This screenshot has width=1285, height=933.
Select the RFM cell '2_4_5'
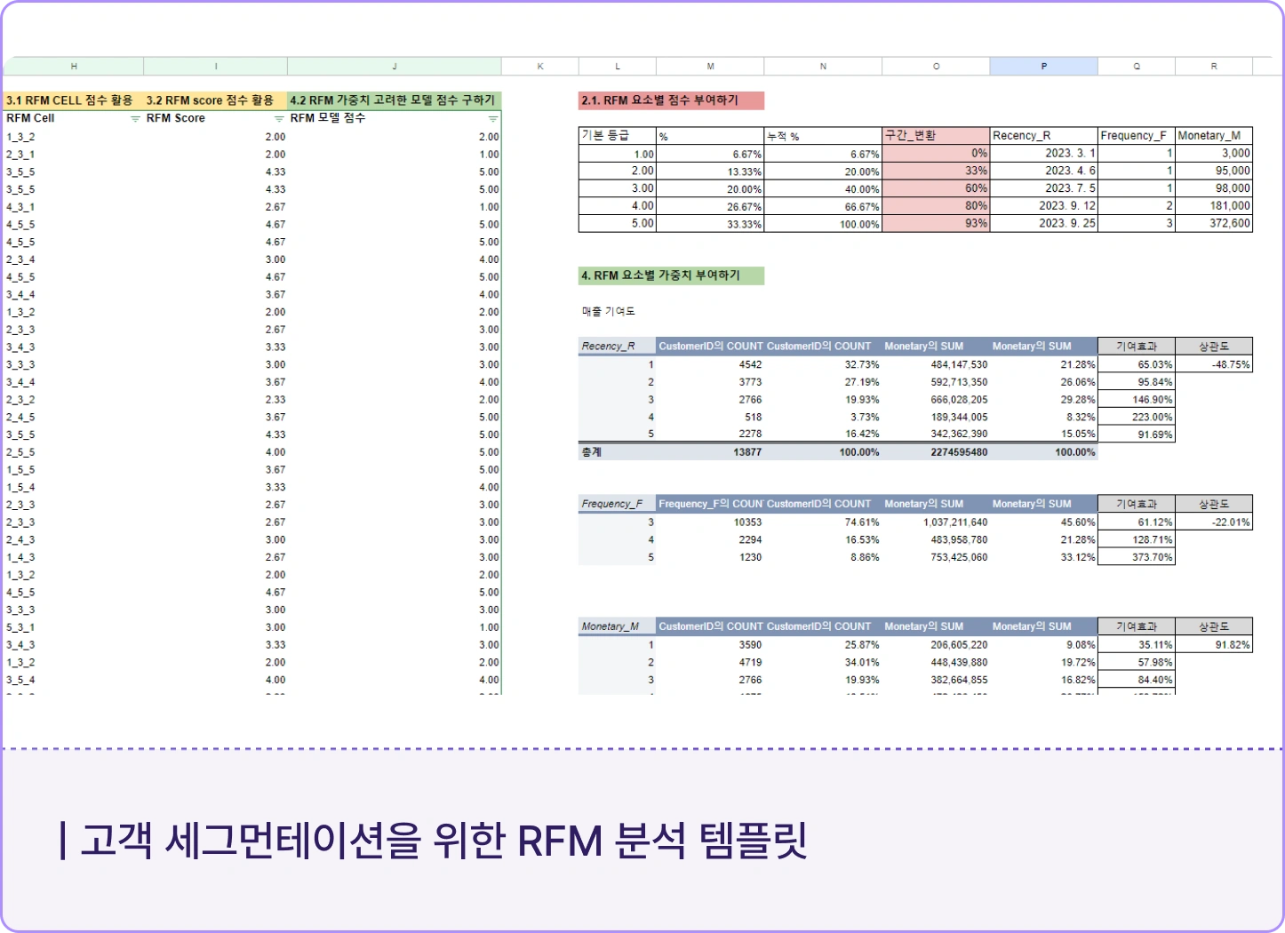[x=74, y=417]
